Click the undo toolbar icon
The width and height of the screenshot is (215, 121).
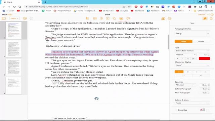click(25, 18)
